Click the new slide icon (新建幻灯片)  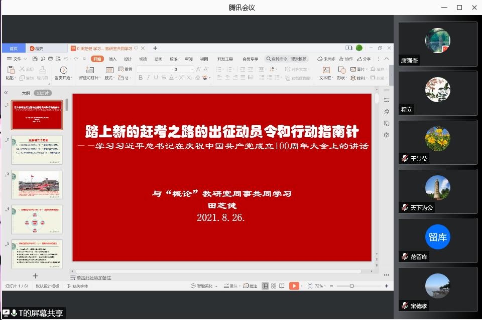click(x=89, y=70)
